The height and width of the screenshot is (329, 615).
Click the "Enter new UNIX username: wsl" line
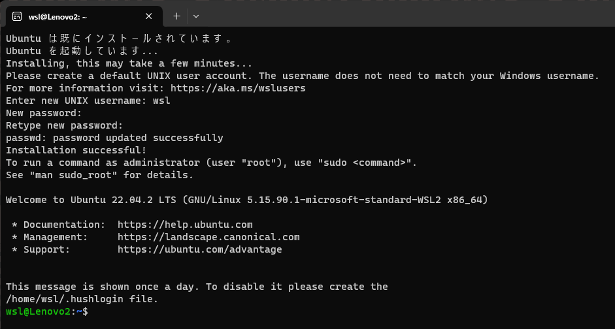click(88, 101)
